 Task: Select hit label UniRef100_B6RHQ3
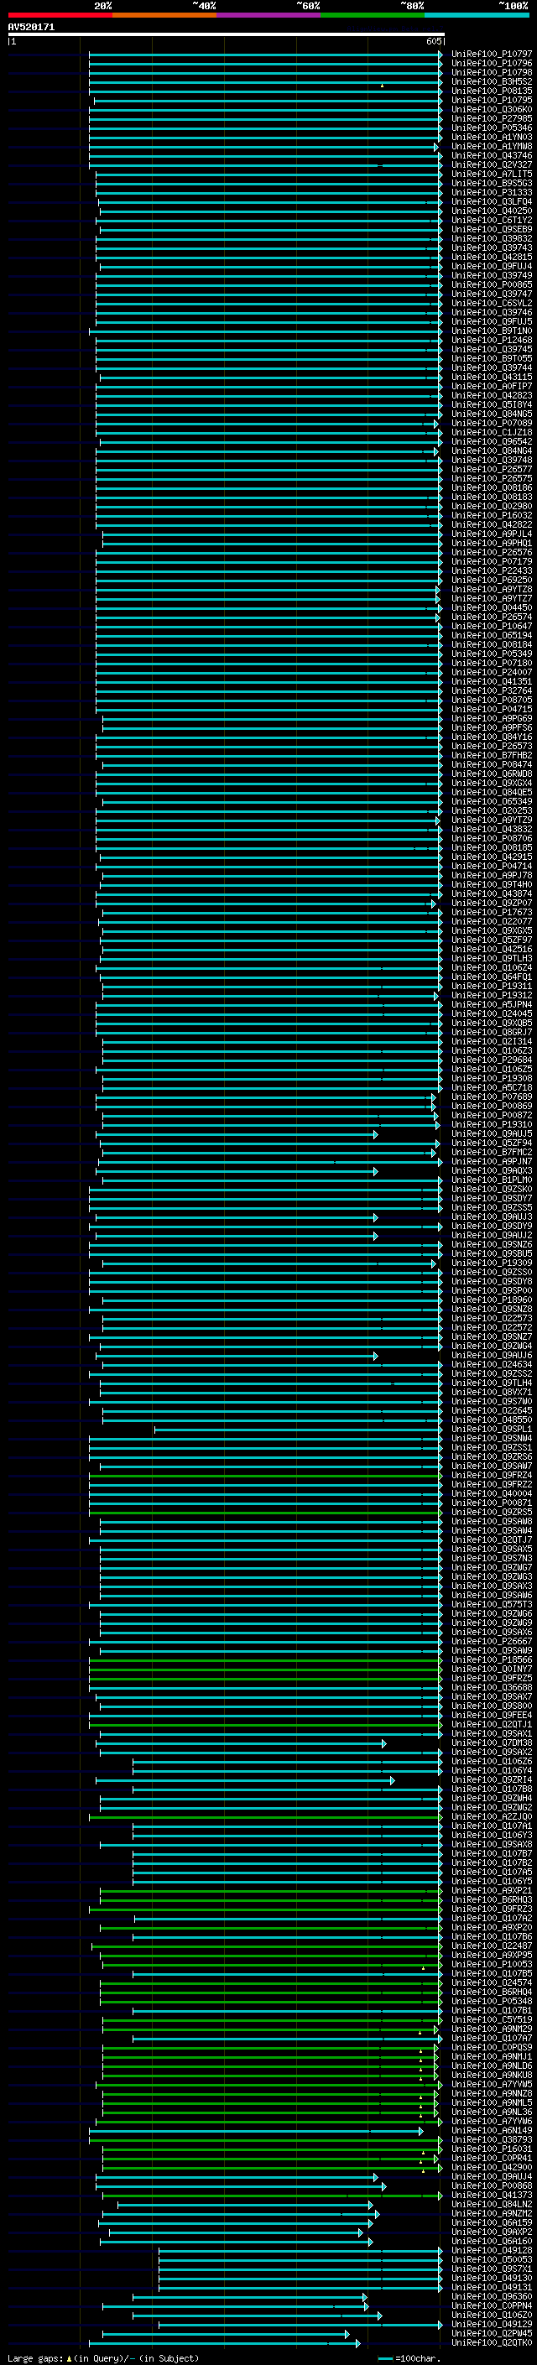[492, 1899]
